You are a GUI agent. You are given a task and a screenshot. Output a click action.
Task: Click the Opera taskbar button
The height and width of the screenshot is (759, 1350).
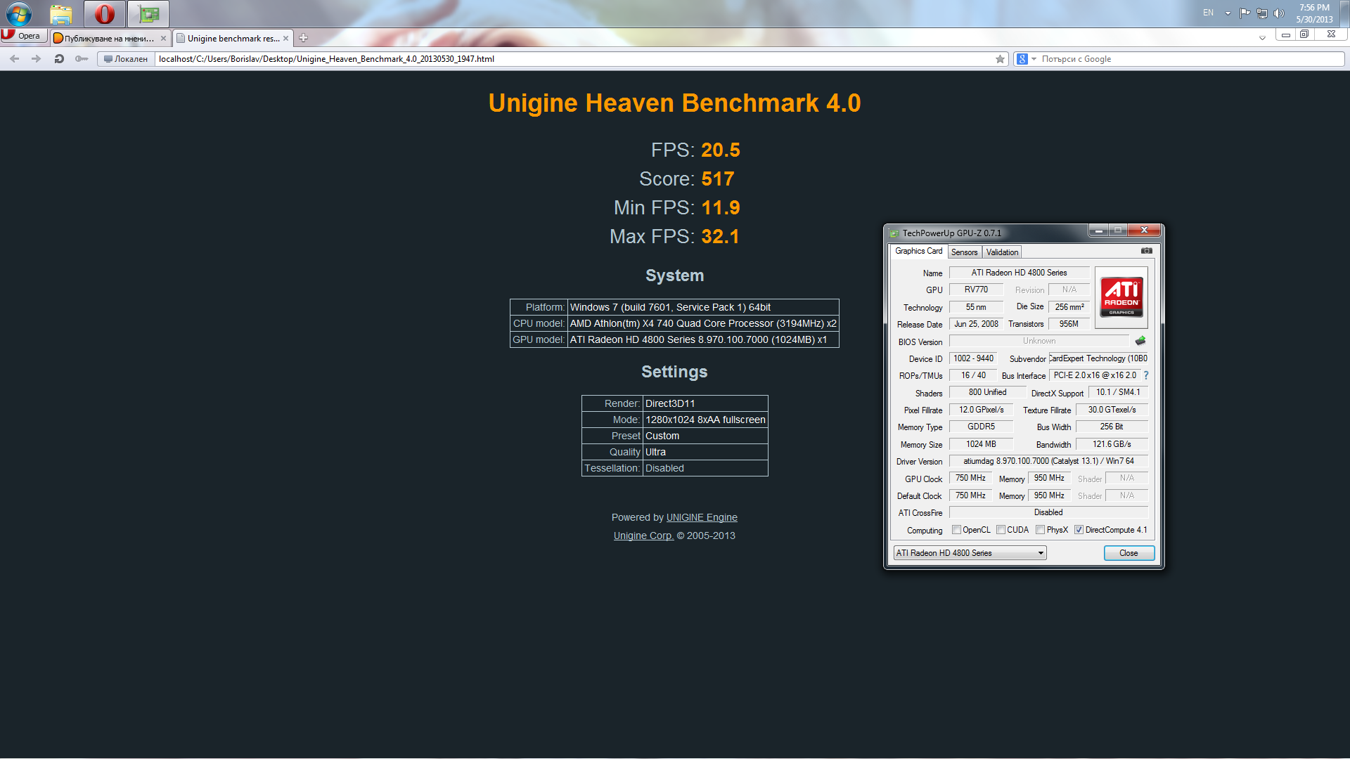105,13
